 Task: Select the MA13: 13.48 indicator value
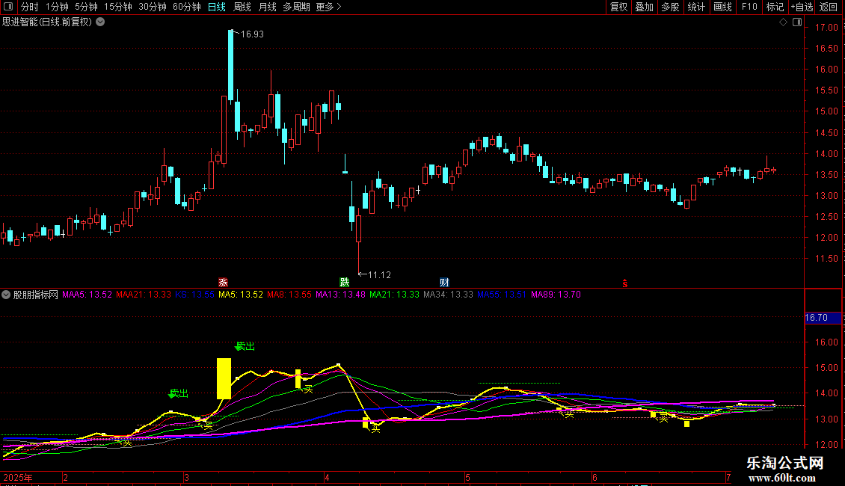(x=340, y=295)
